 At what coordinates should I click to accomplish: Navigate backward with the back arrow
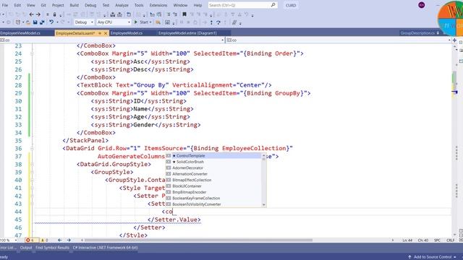point(31,14)
